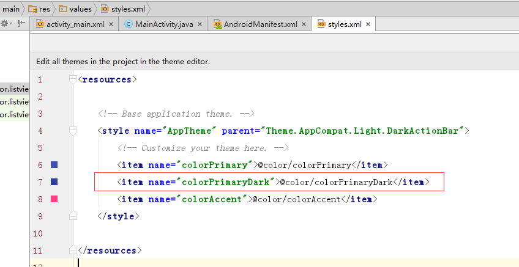Open the AndroidManifest.xml tab

pyautogui.click(x=260, y=24)
